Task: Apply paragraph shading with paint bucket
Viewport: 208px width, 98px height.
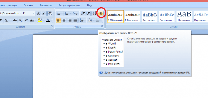Action: coord(90,20)
